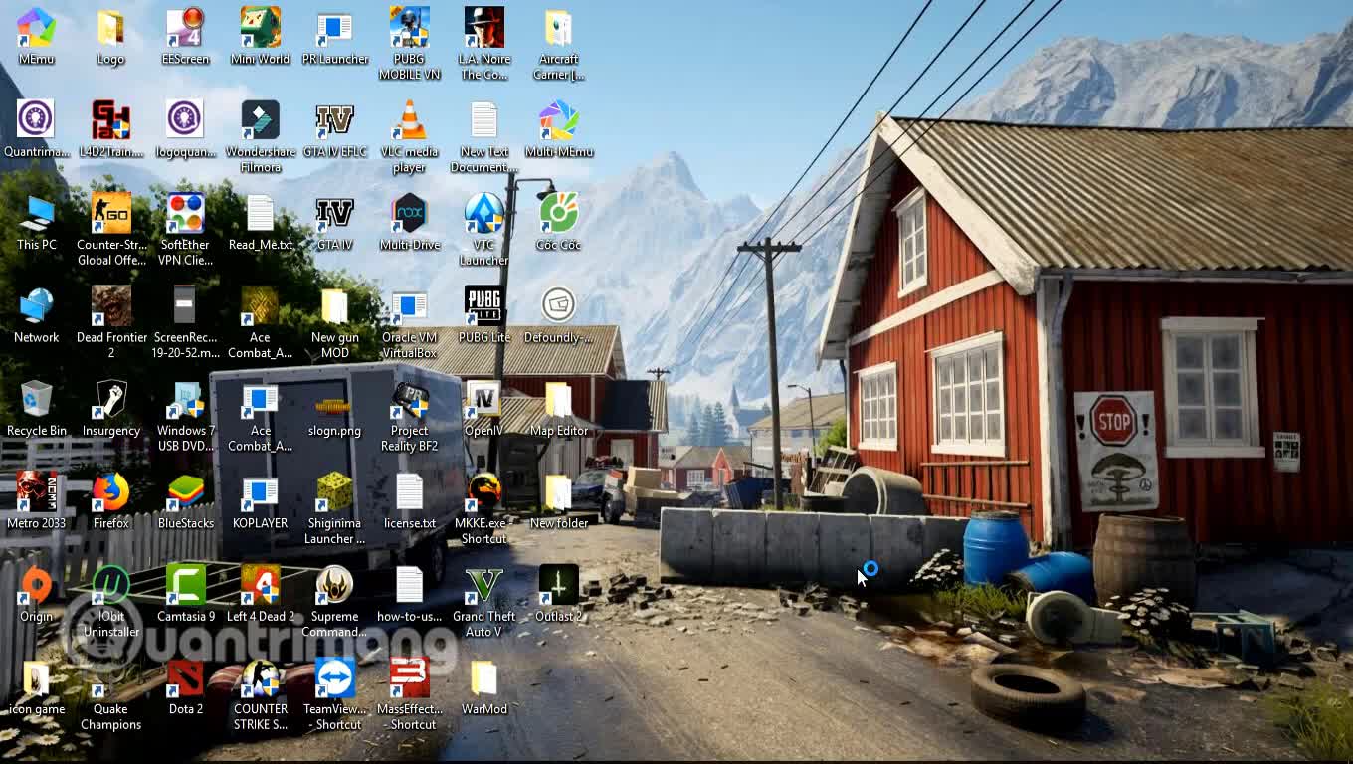Select the EEScreen shortcut
Image resolution: width=1353 pixels, height=764 pixels.
click(x=186, y=37)
